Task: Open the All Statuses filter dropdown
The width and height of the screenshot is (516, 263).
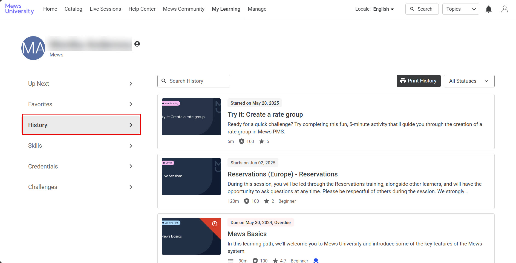Action: point(469,81)
